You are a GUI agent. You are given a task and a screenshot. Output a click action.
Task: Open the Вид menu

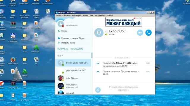click(91, 16)
